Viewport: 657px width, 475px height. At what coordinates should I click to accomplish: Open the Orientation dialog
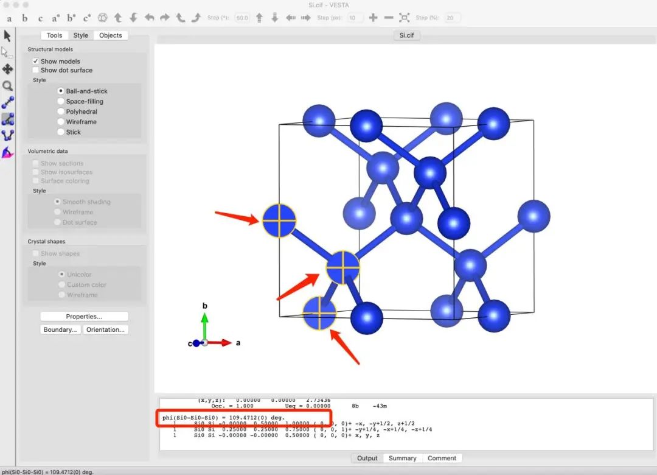(106, 329)
